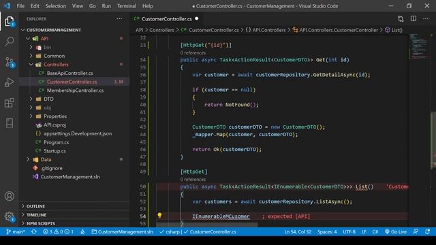Click the lightbulb code action on line 54
436x245 pixels.
click(159, 215)
